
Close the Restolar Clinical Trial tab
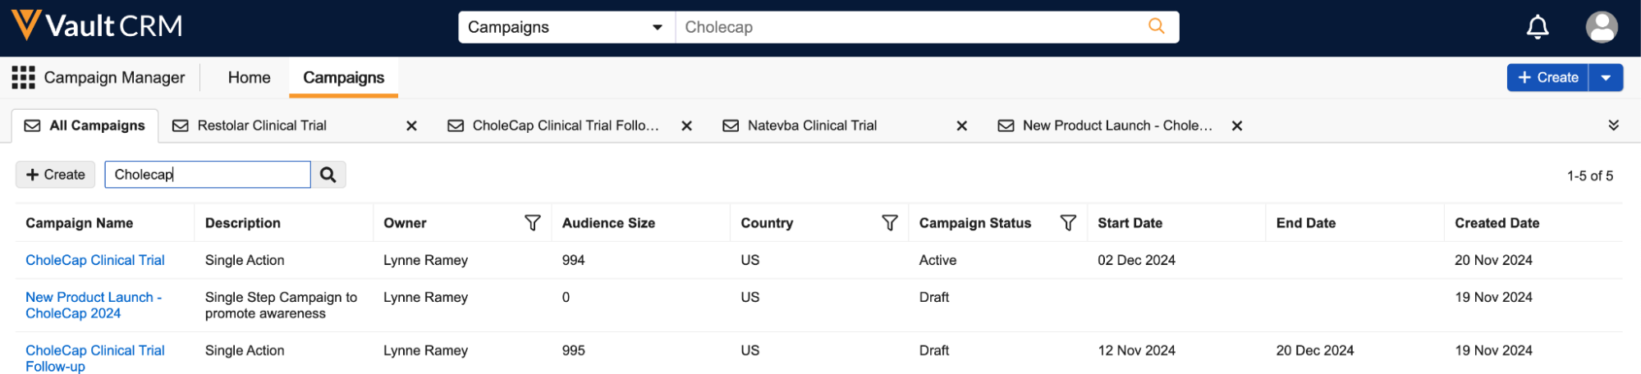pyautogui.click(x=412, y=126)
